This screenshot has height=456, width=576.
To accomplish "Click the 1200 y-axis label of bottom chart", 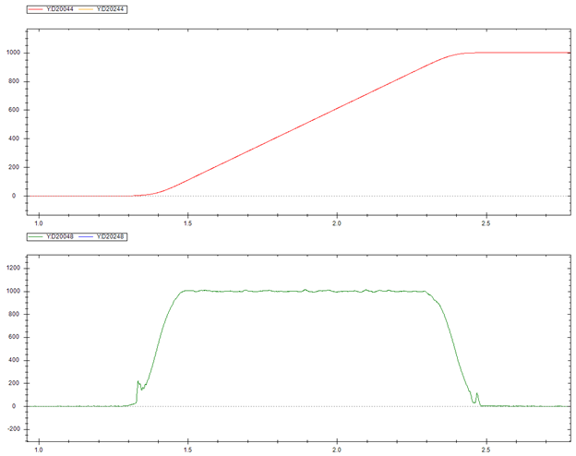I will (12, 269).
